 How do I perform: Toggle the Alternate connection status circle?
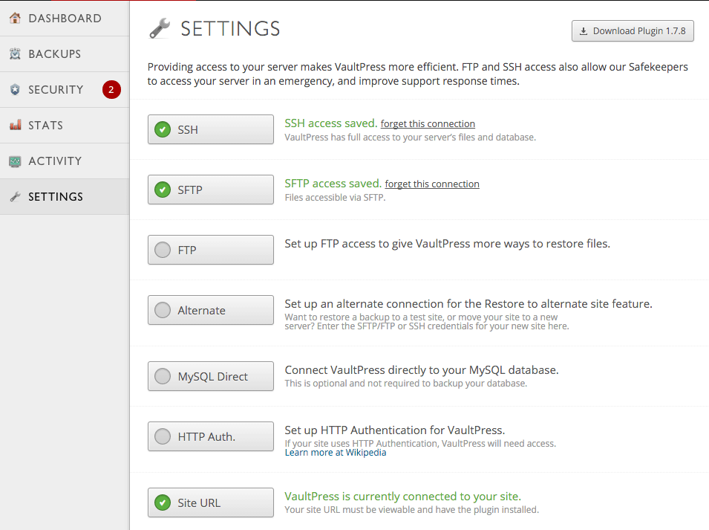(x=163, y=310)
